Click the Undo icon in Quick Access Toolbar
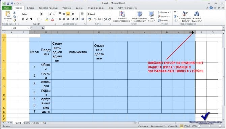The height and width of the screenshot is (129, 226). (x=12, y=3)
